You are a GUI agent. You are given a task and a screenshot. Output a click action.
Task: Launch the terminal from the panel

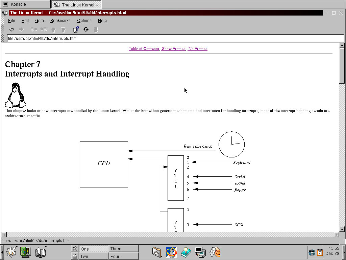point(200,252)
